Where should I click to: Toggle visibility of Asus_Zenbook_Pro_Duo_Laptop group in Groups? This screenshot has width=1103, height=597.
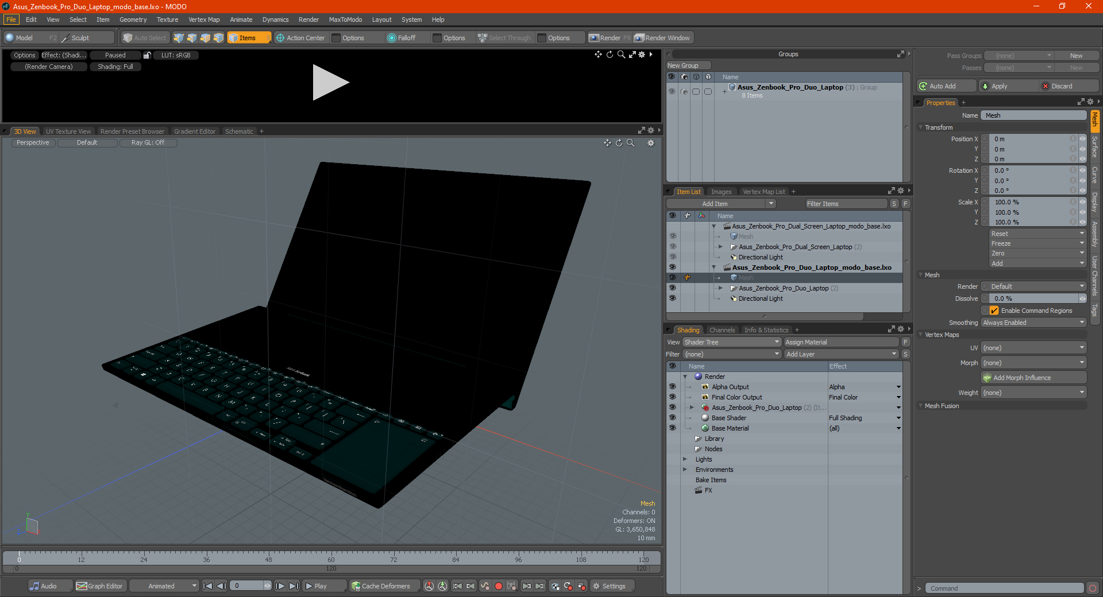tap(672, 91)
